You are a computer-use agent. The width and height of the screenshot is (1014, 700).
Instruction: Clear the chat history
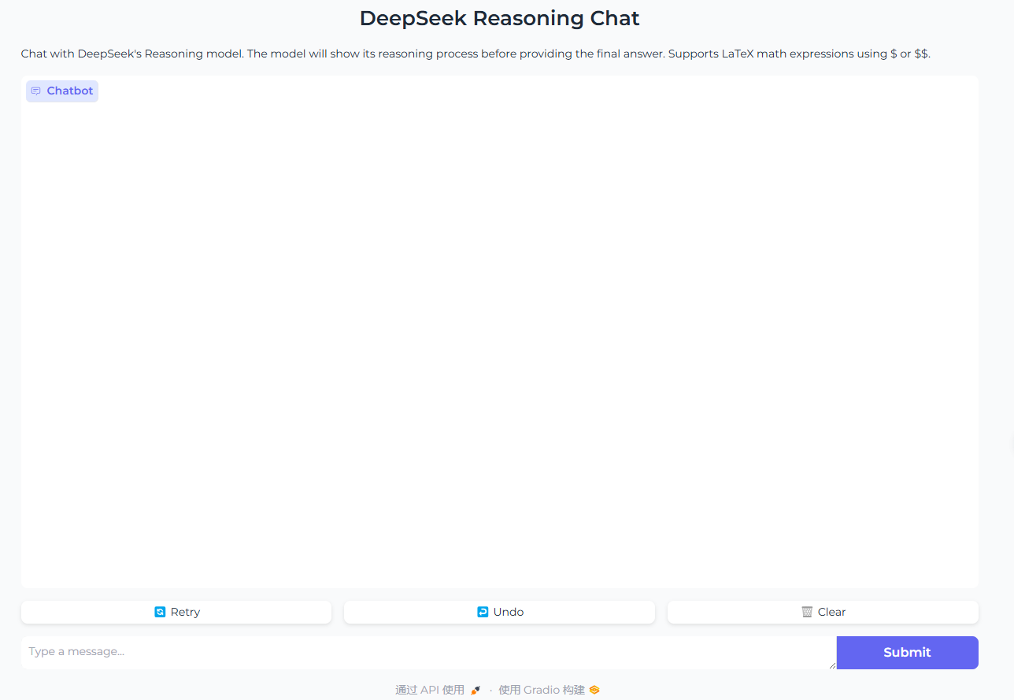[823, 612]
